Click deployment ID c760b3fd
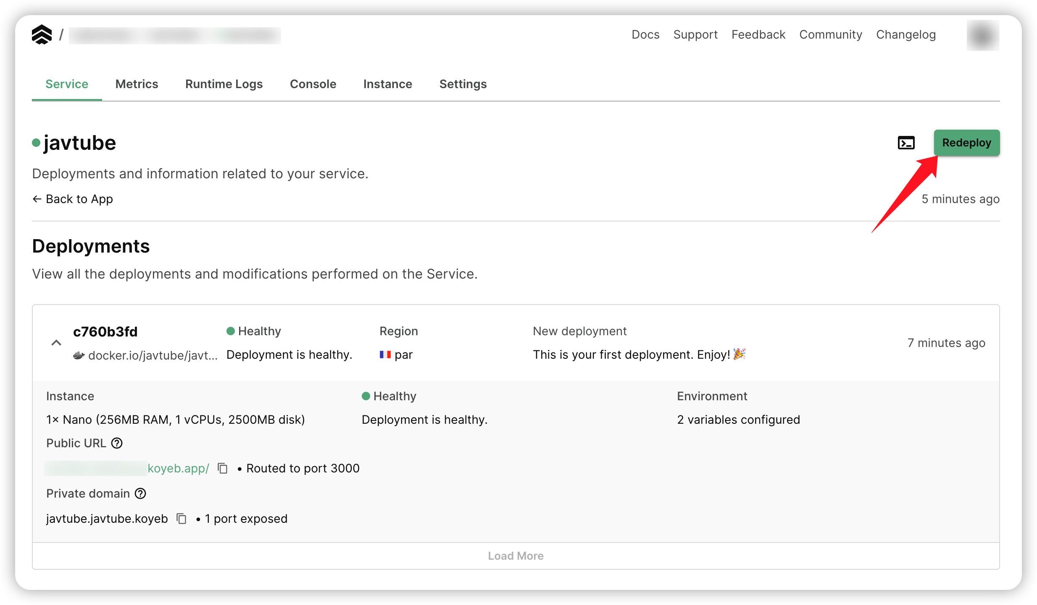 (x=105, y=331)
